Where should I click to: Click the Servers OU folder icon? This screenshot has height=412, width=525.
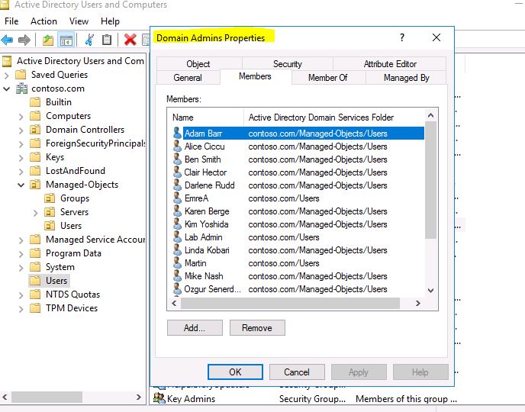pos(50,212)
